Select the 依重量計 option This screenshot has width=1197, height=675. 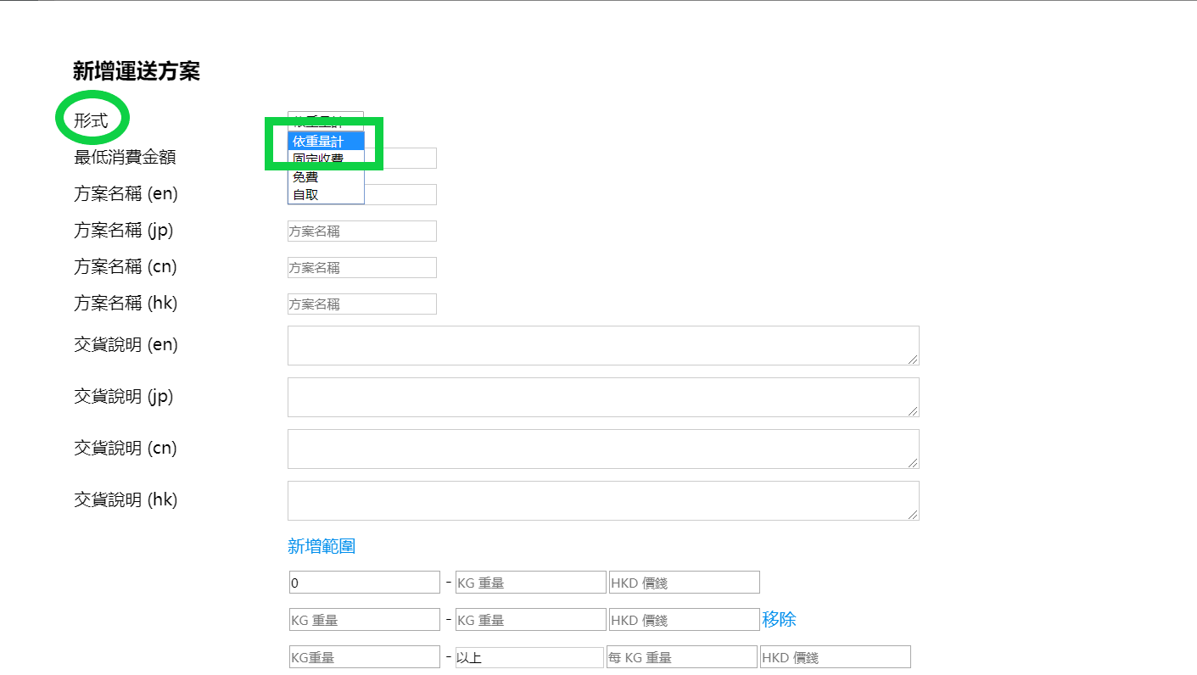tap(326, 141)
